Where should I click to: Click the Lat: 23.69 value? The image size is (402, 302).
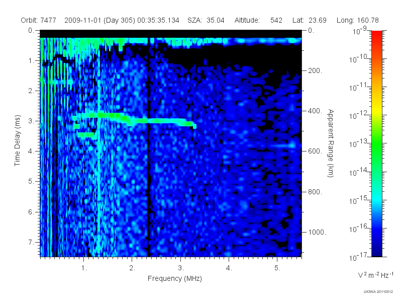pyautogui.click(x=310, y=20)
